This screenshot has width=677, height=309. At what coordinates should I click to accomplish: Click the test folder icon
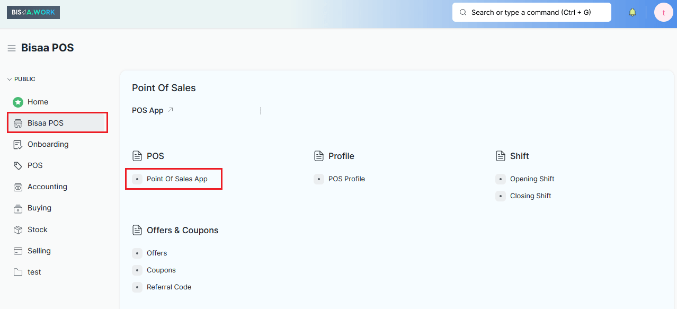click(18, 272)
